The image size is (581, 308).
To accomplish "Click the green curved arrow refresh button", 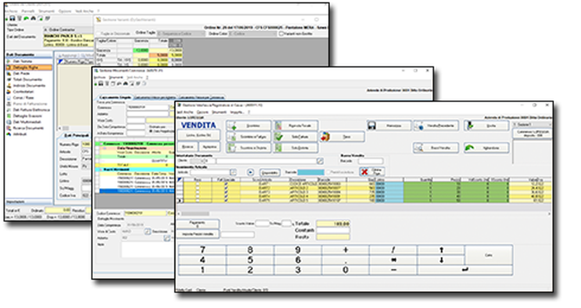I will pyautogui.click(x=486, y=148).
